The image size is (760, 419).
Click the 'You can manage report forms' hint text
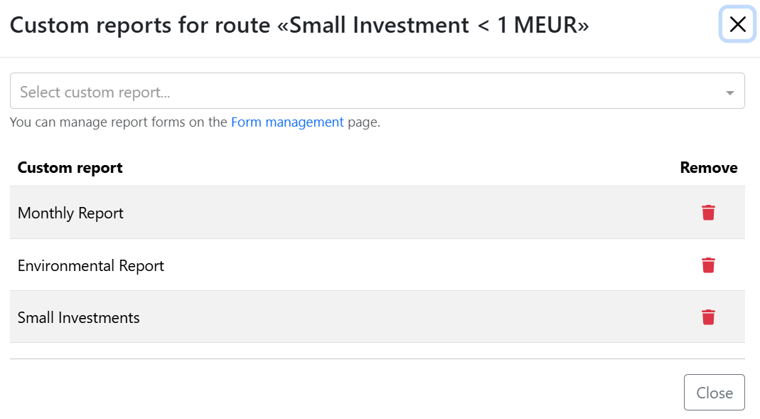pyautogui.click(x=118, y=122)
